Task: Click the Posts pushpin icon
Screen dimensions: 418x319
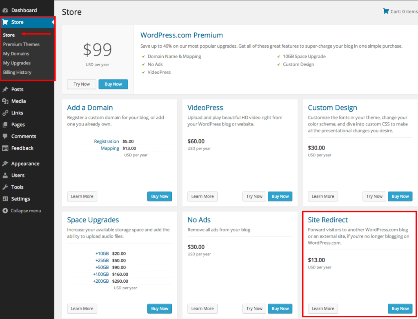Action: pyautogui.click(x=5, y=89)
